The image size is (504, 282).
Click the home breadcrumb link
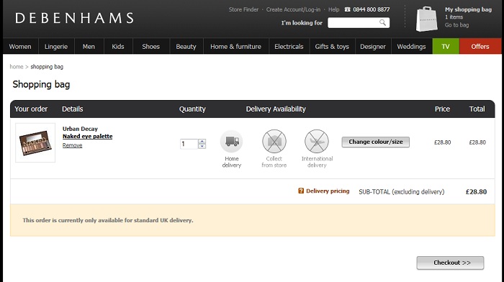click(17, 66)
